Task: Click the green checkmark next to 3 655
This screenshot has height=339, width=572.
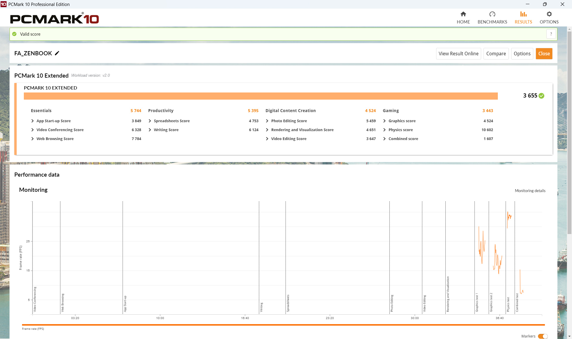Action: tap(542, 96)
